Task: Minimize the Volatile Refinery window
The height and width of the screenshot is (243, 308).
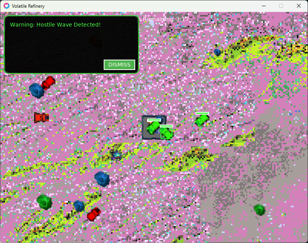Action: coord(264,6)
